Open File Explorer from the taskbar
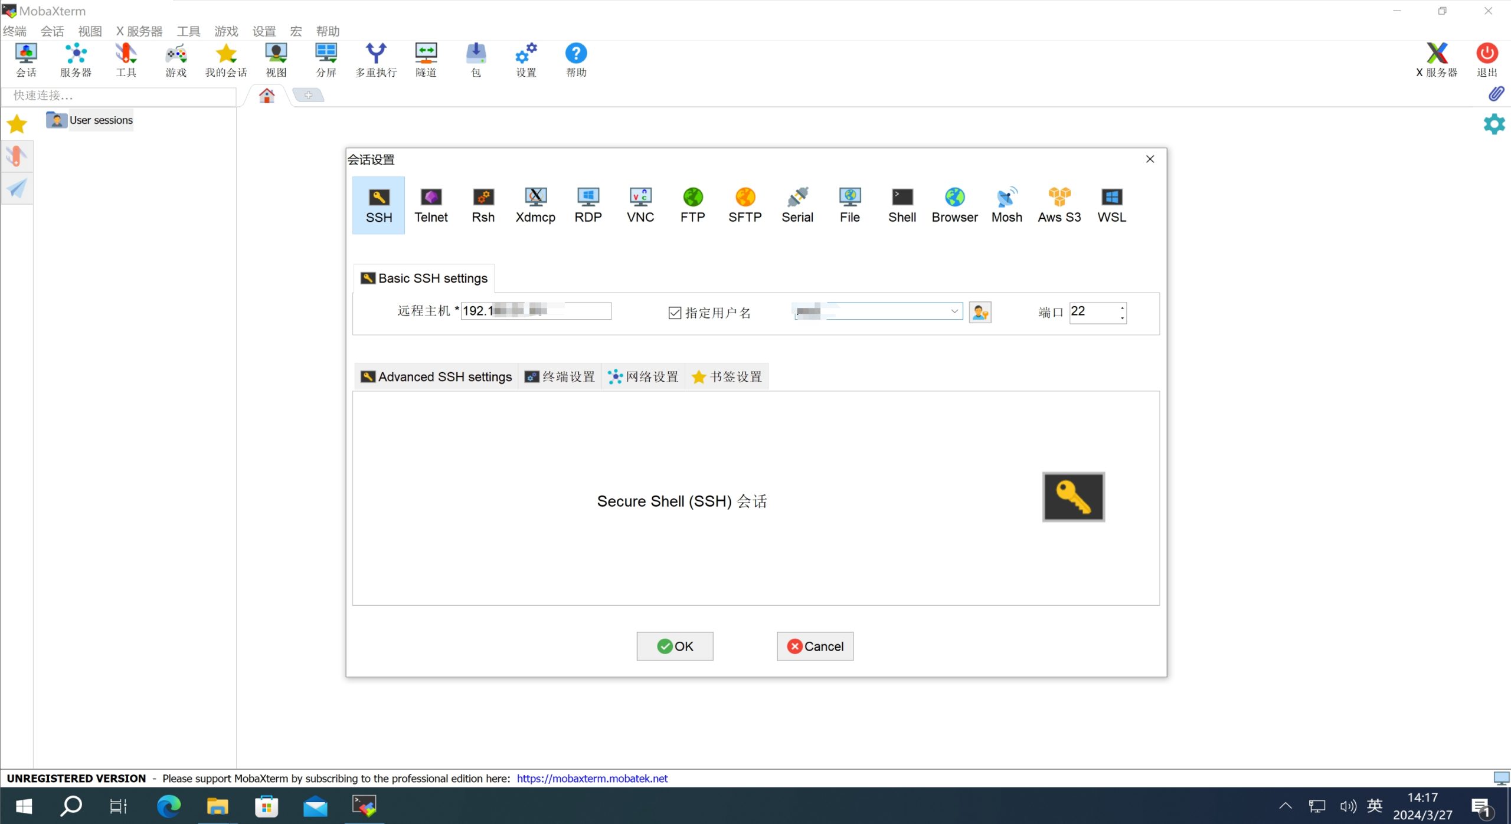 (x=217, y=806)
